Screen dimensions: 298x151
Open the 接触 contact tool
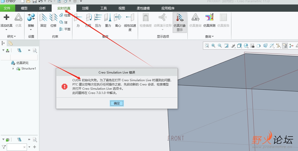click(31, 20)
